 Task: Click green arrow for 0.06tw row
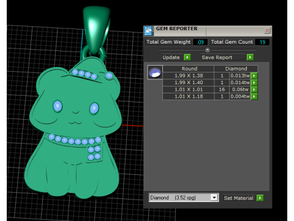coord(254,90)
